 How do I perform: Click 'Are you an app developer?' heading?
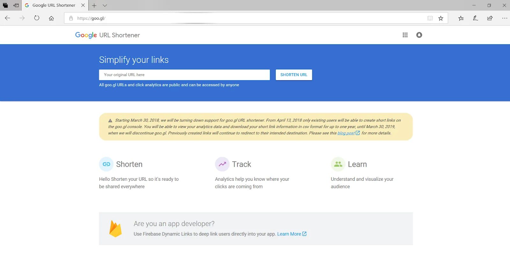coord(174,224)
